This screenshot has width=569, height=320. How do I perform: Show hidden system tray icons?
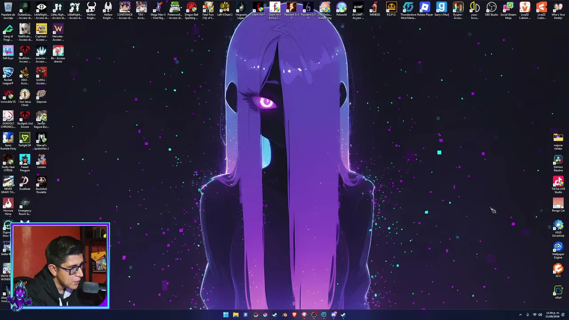(521, 315)
